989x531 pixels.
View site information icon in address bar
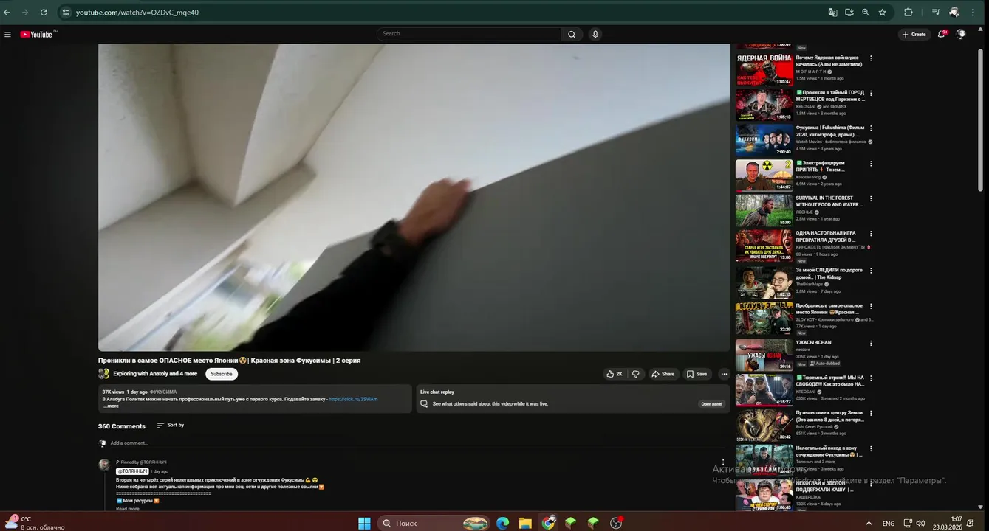(65, 13)
